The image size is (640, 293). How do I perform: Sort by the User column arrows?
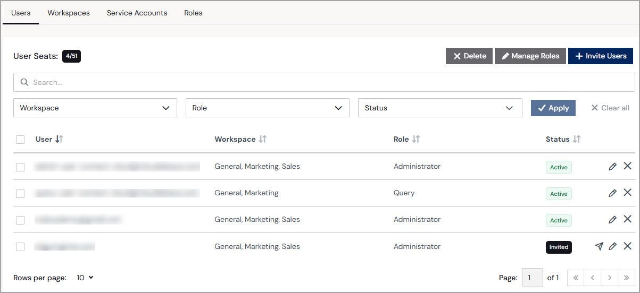60,139
